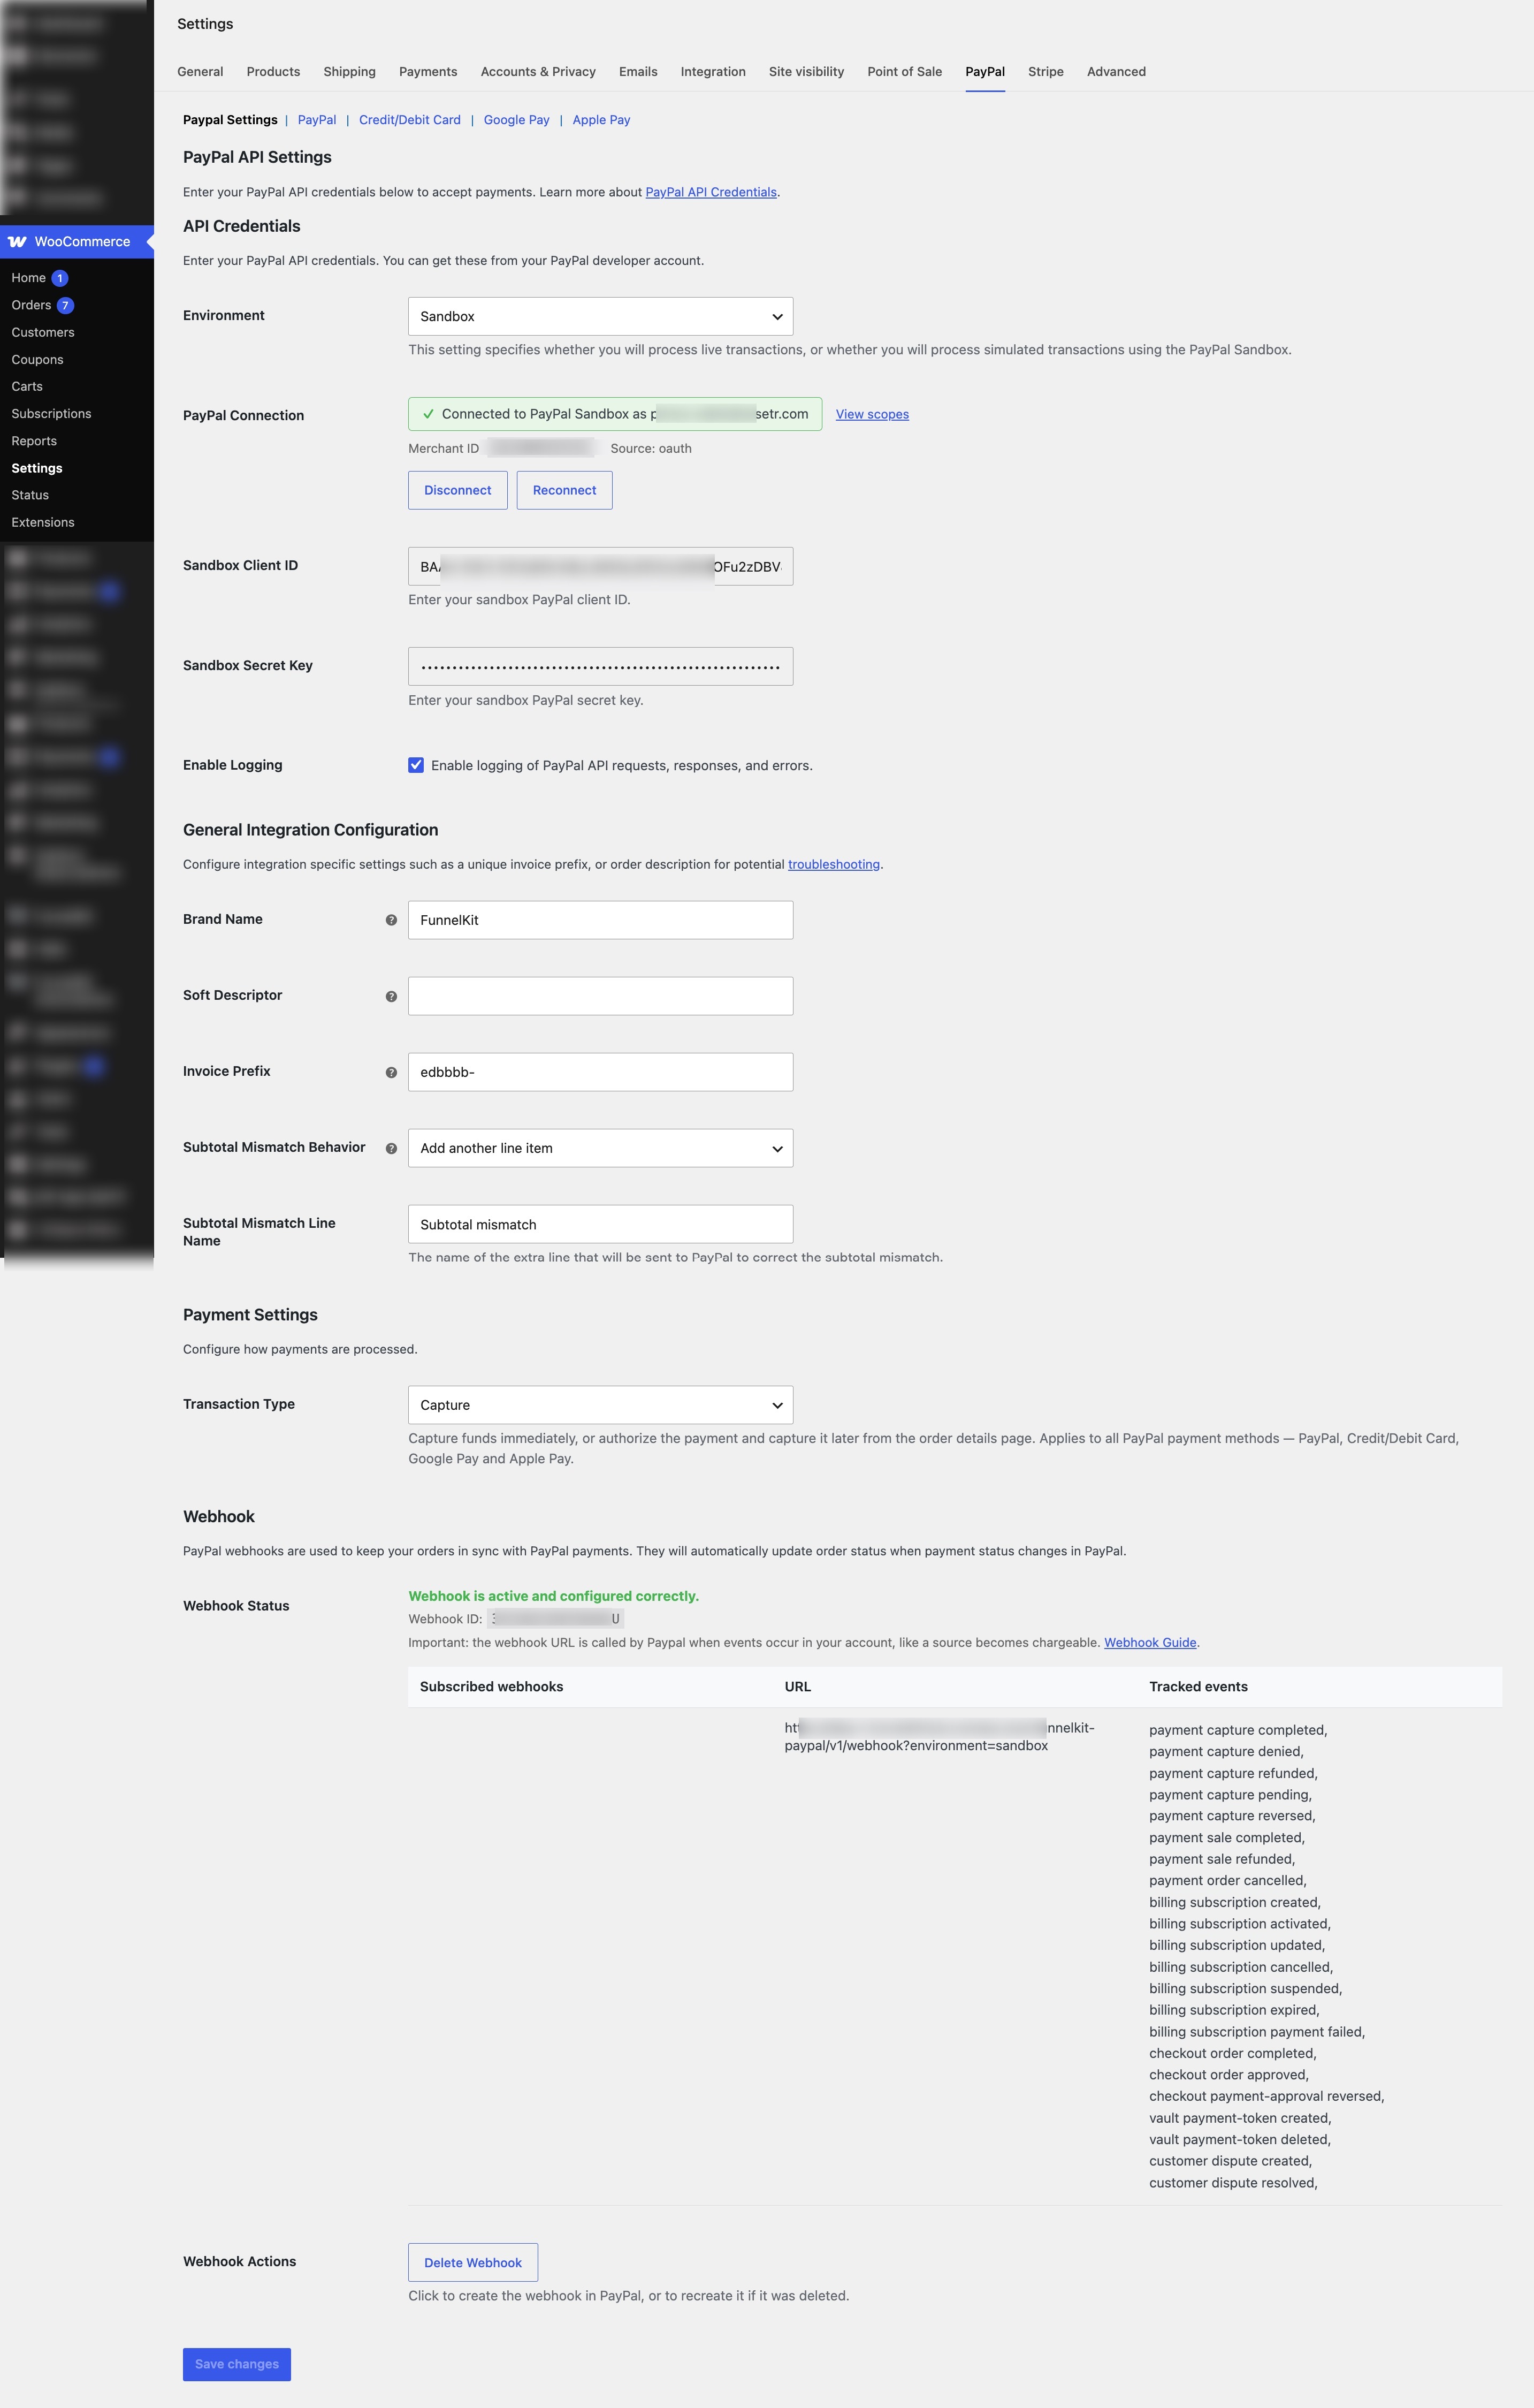Open the Advanced settings tab
This screenshot has width=1534, height=2408.
1116,72
